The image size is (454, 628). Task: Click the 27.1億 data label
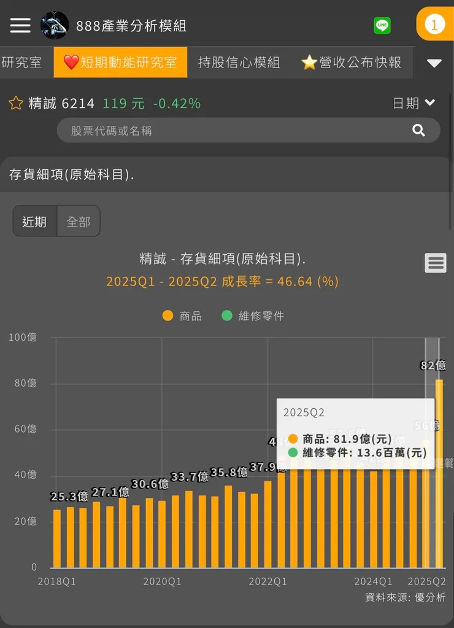110,492
